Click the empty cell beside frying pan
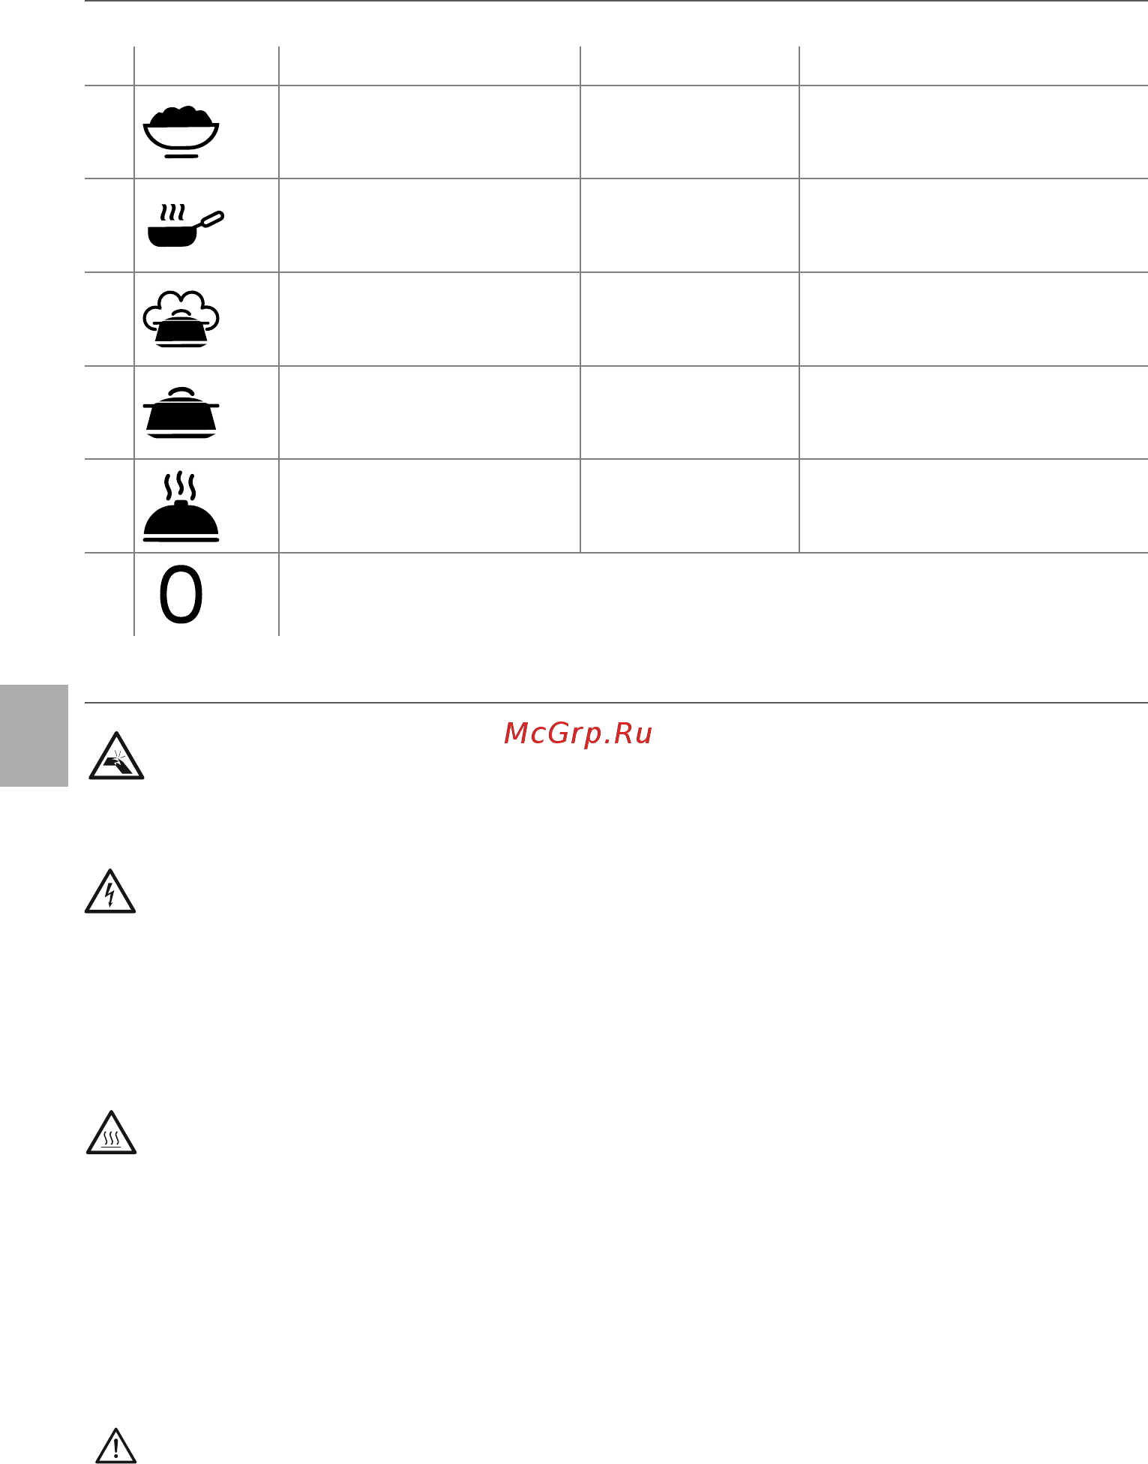The height and width of the screenshot is (1464, 1148). [430, 225]
